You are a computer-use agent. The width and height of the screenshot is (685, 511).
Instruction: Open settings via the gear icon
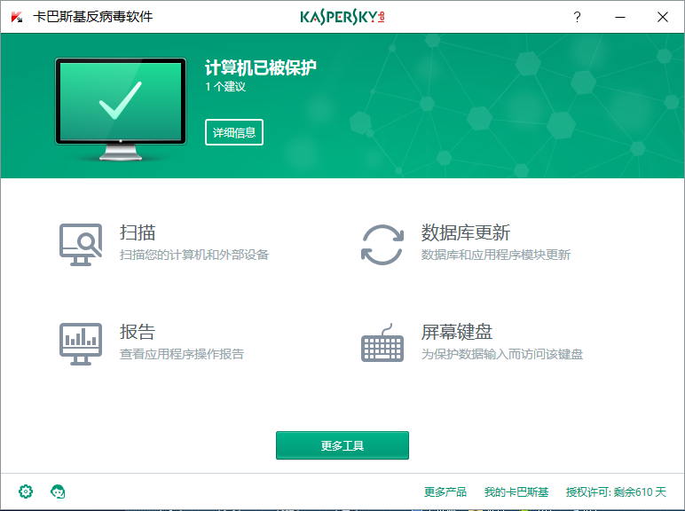(26, 491)
